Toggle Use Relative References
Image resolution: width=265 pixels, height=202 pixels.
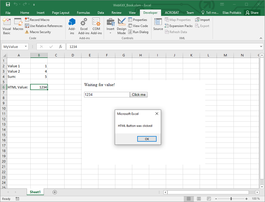tap(44, 26)
